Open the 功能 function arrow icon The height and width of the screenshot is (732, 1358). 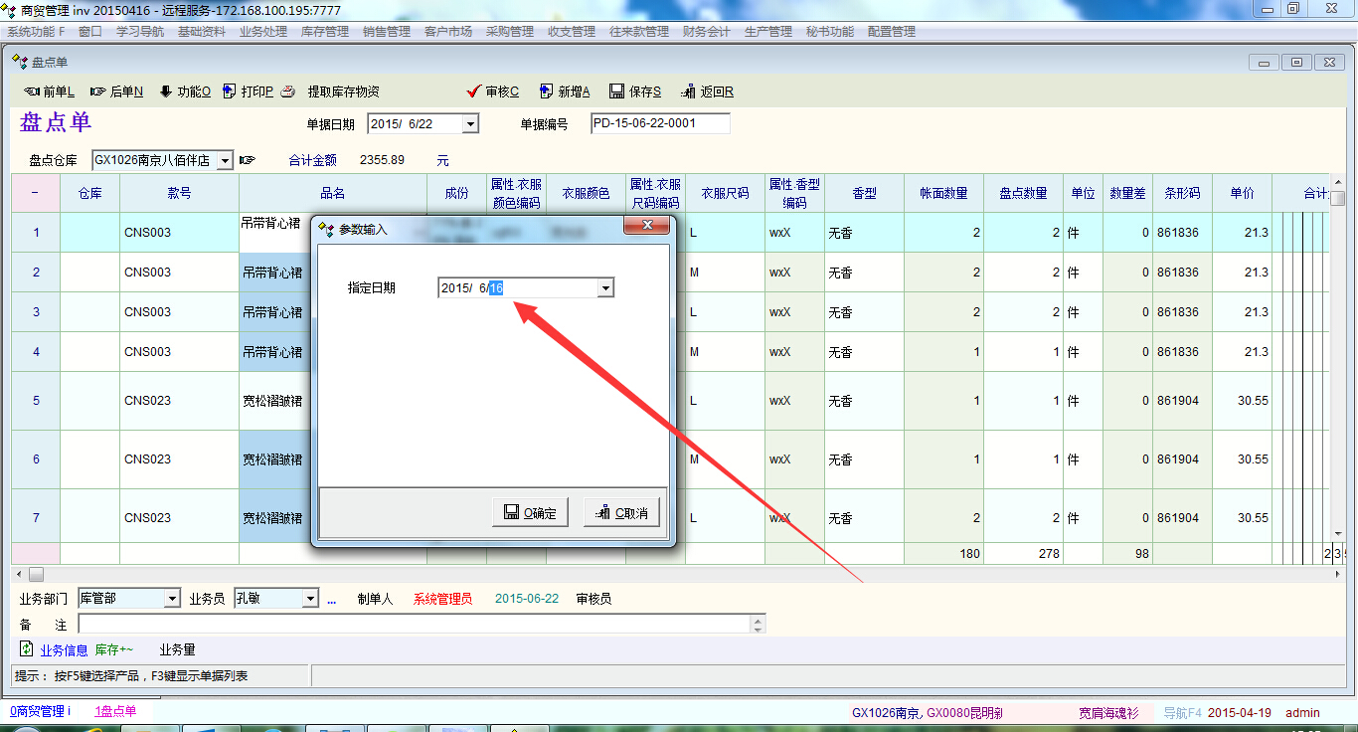165,91
